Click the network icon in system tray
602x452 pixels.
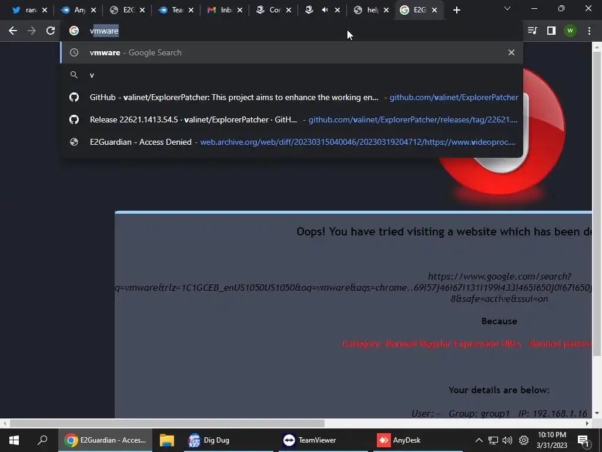493,440
